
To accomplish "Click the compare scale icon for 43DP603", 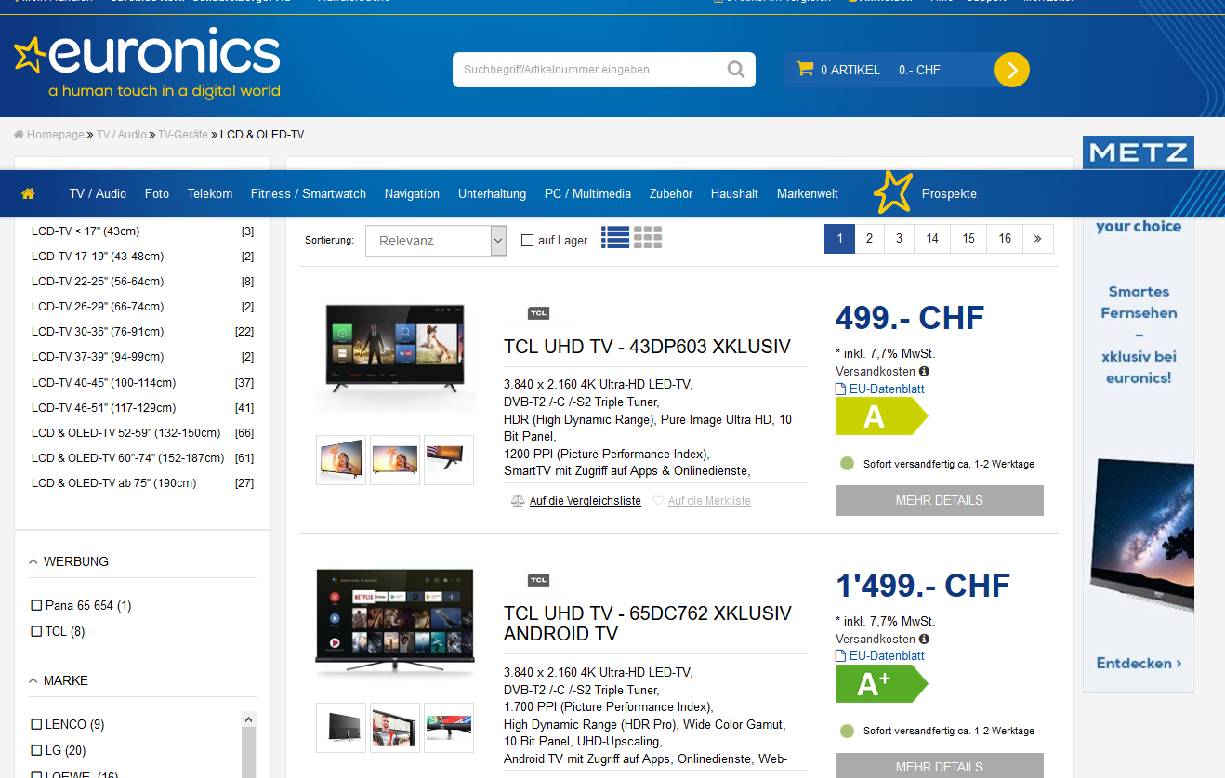I will click(x=518, y=501).
